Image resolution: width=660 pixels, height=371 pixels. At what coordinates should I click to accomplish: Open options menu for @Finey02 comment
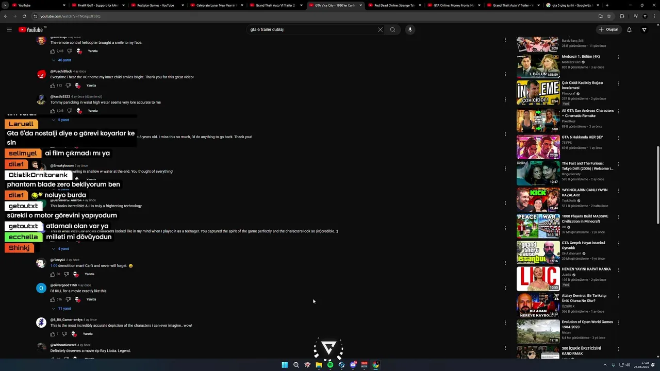tap(505, 263)
